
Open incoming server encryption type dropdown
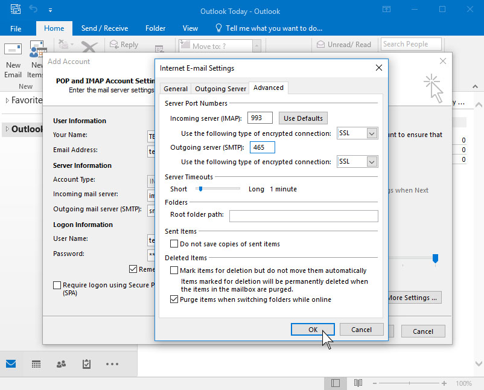(372, 133)
